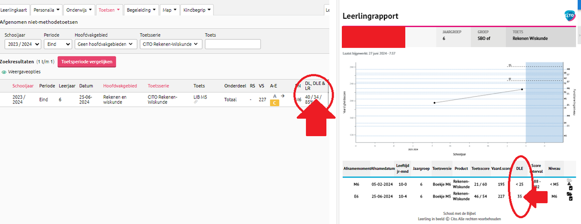Image resolution: width=581 pixels, height=224 pixels.
Task: Click the Leerlingrapport heading
Action: pyautogui.click(x=370, y=16)
